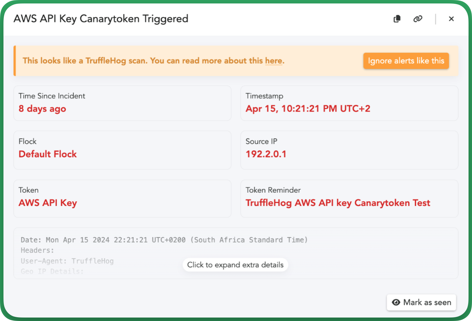Click the Date line in raw details
Image resolution: width=472 pixels, height=321 pixels.
pyautogui.click(x=164, y=240)
